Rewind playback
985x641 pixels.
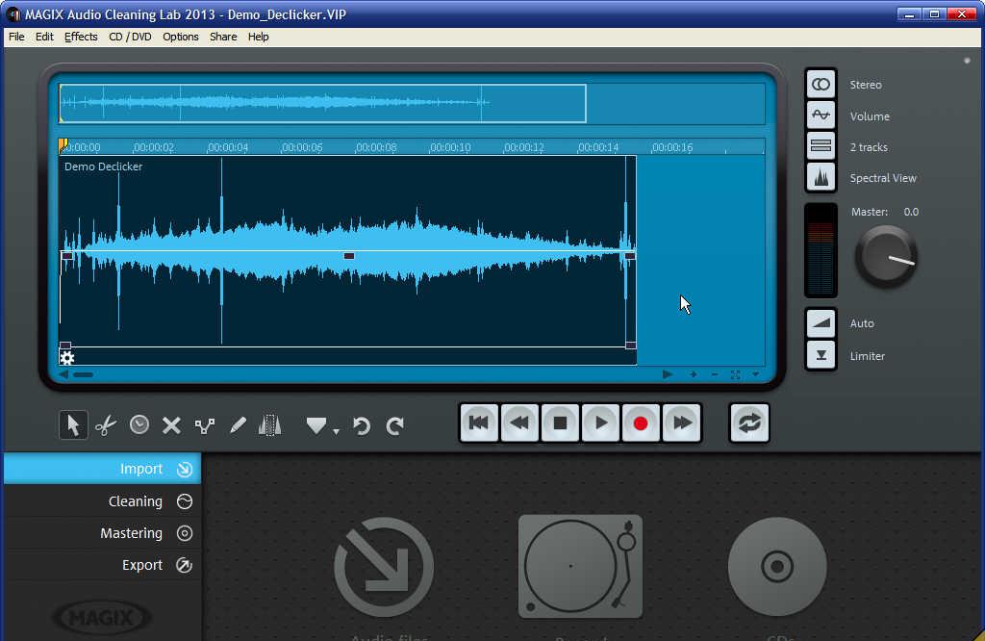(x=519, y=423)
